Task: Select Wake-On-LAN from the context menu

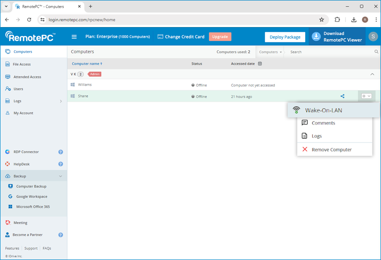Action: pos(323,110)
